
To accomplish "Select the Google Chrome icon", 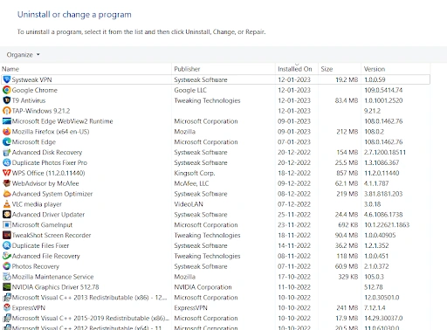I will (7, 90).
